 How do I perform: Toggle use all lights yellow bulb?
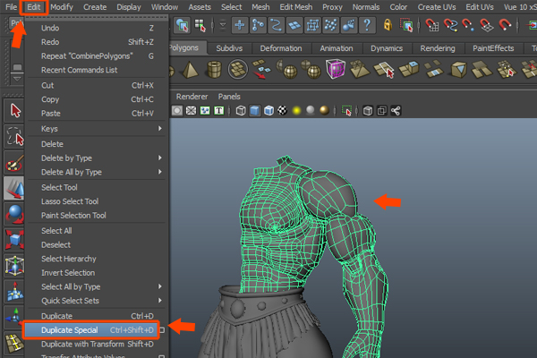(296, 111)
